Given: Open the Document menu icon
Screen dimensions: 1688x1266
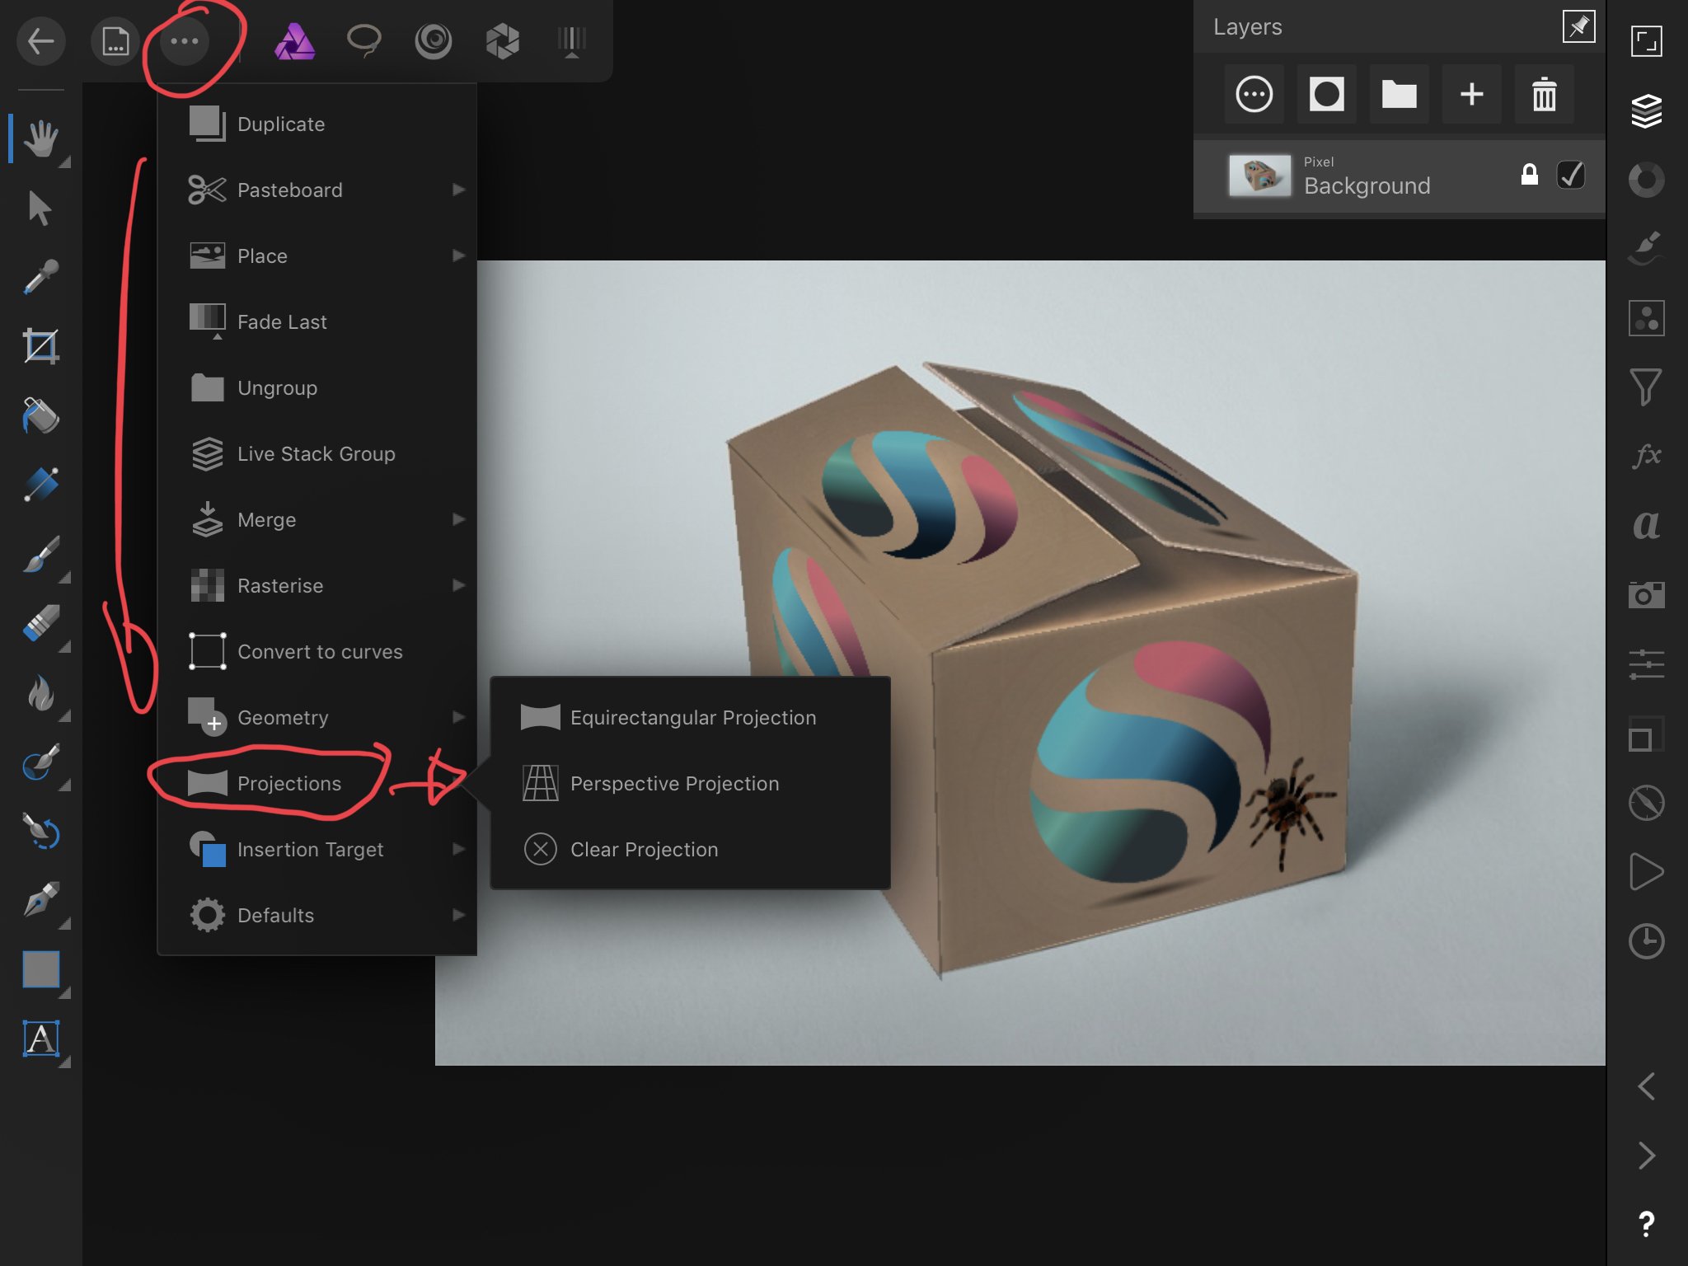Looking at the screenshot, I should point(115,41).
